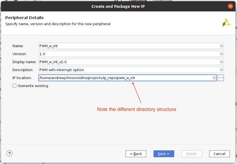
Task: Click the Next button
Action: 164,154
